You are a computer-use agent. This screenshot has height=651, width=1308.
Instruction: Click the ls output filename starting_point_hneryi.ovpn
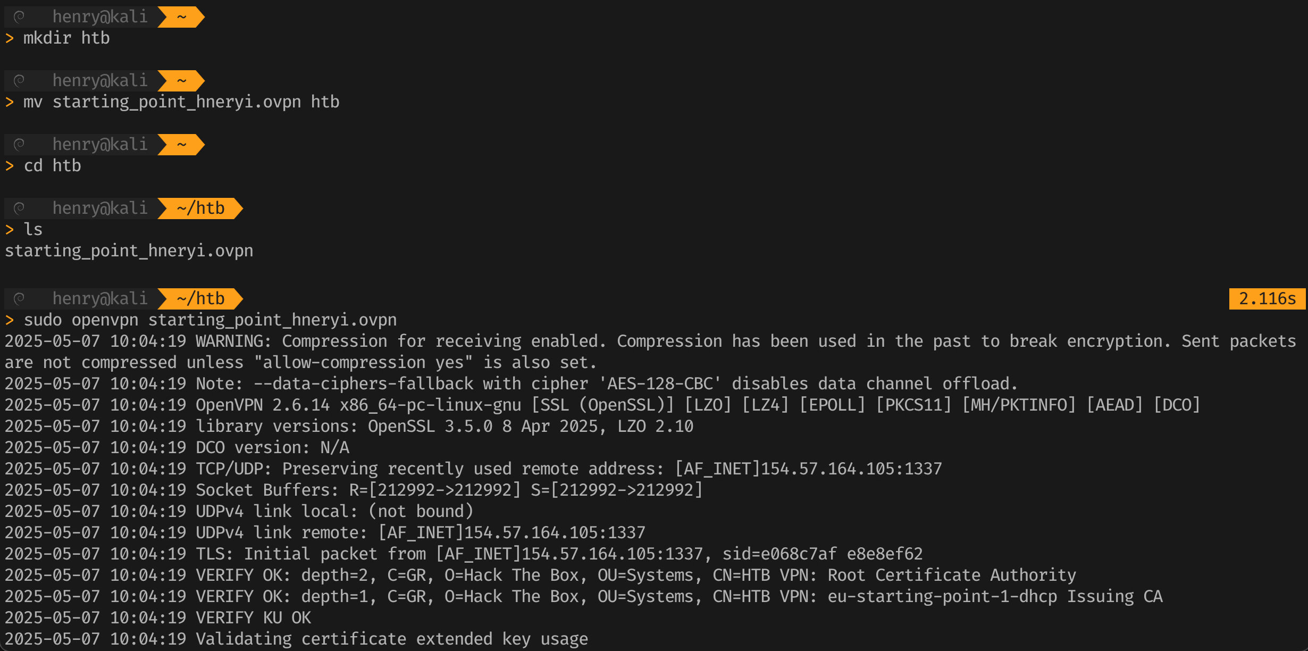(129, 251)
